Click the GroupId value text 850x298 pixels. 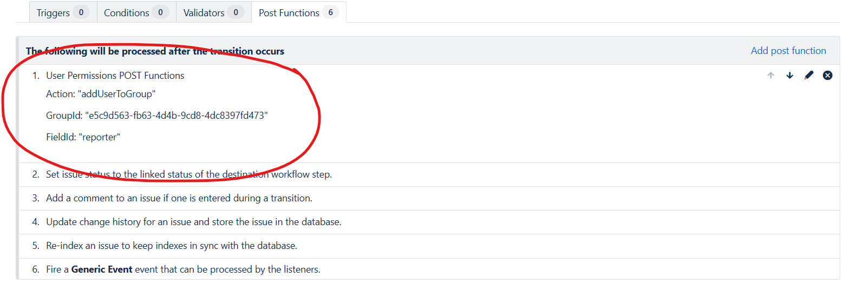click(176, 116)
